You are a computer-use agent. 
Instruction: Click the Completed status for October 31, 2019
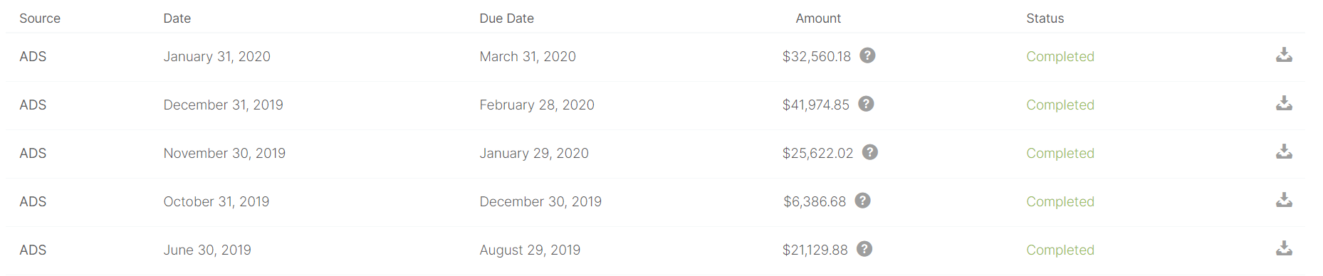coord(1060,201)
